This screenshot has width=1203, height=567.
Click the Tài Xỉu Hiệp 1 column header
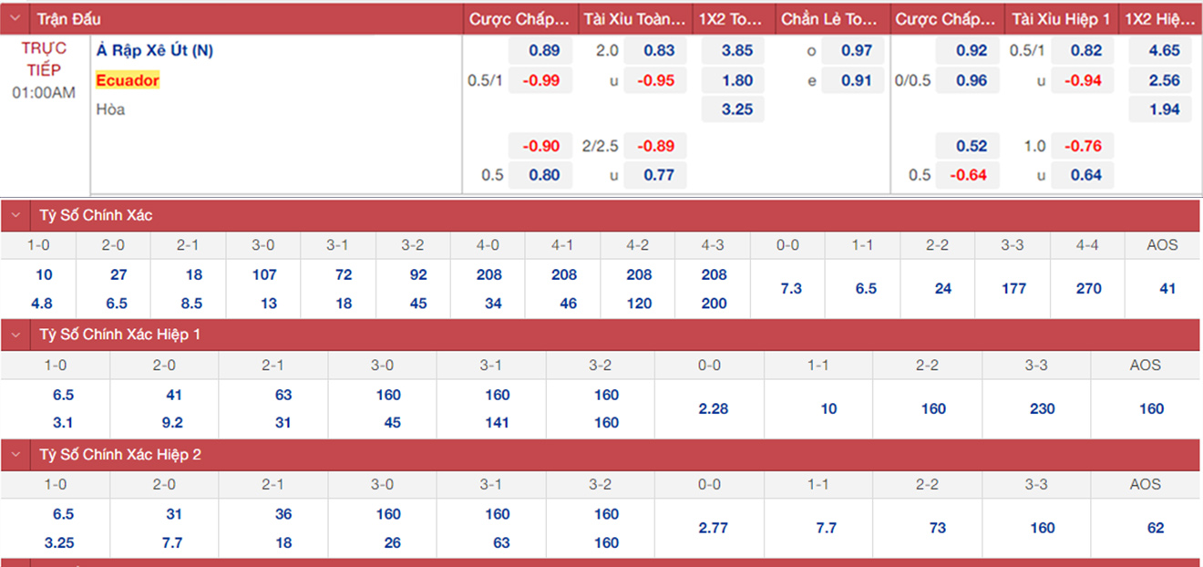pos(1060,19)
